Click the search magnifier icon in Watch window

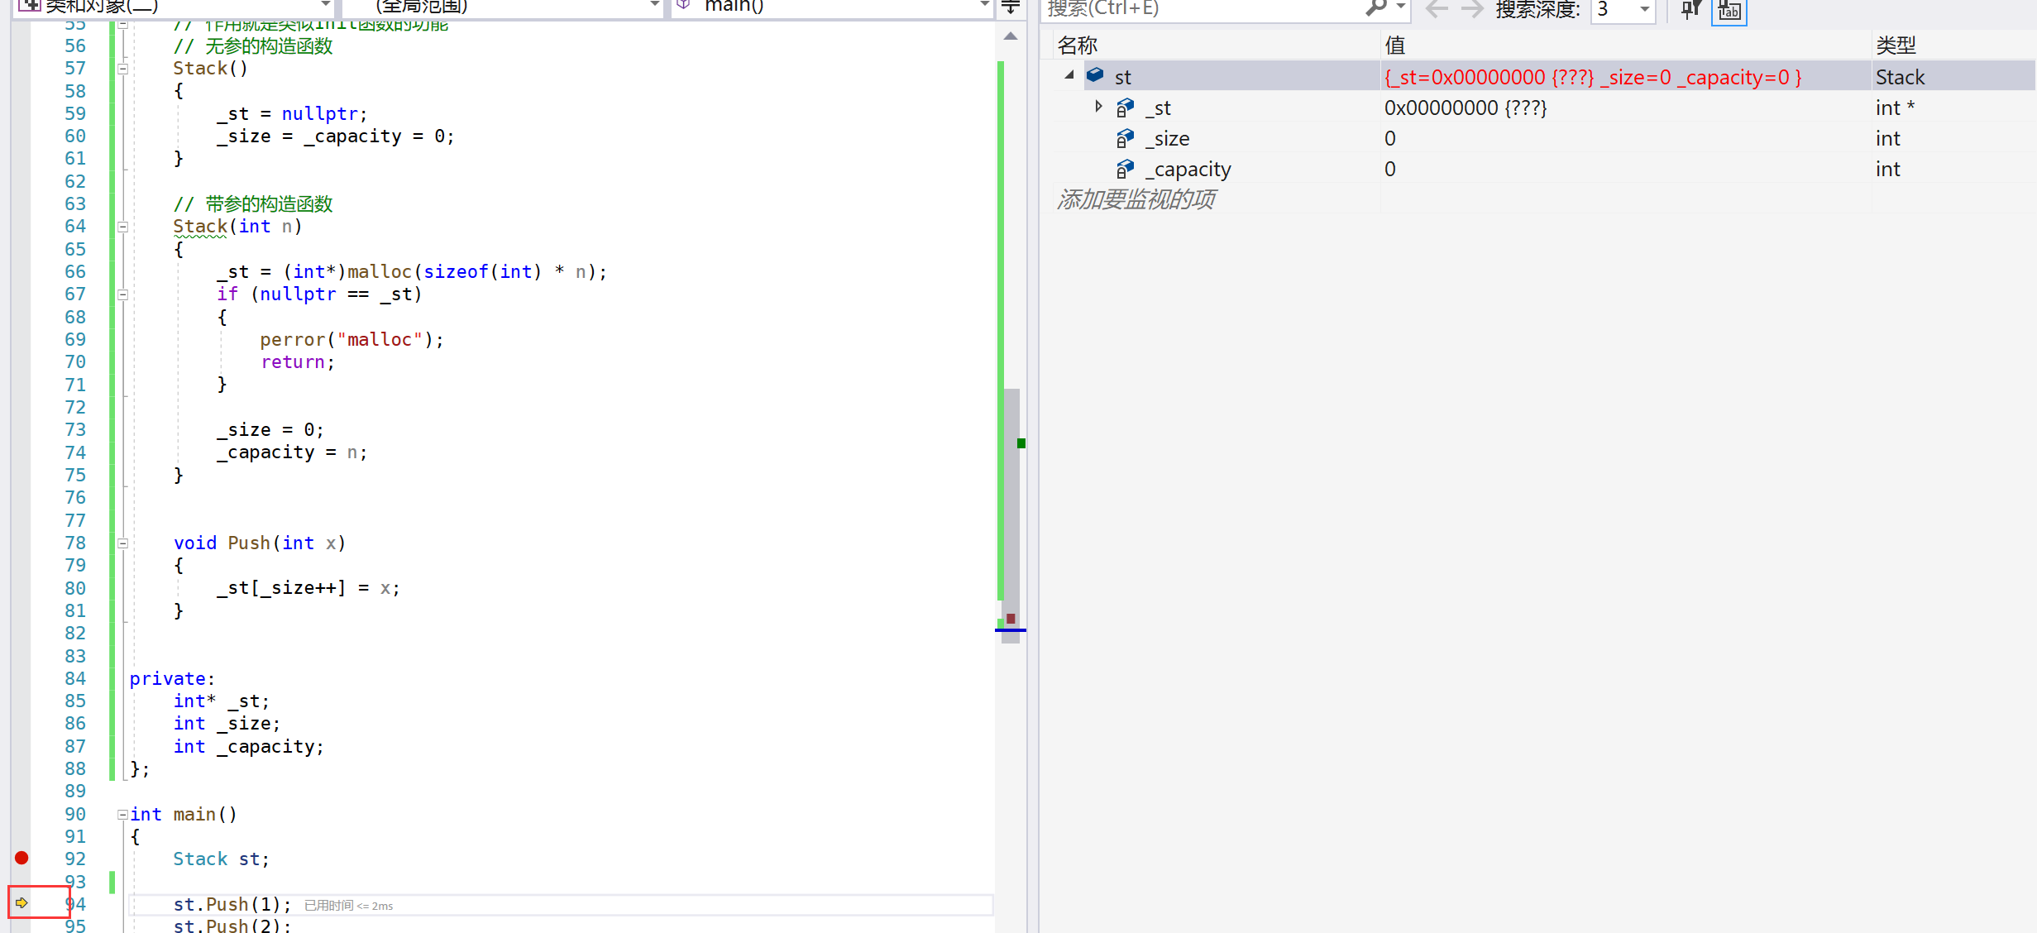click(x=1375, y=8)
